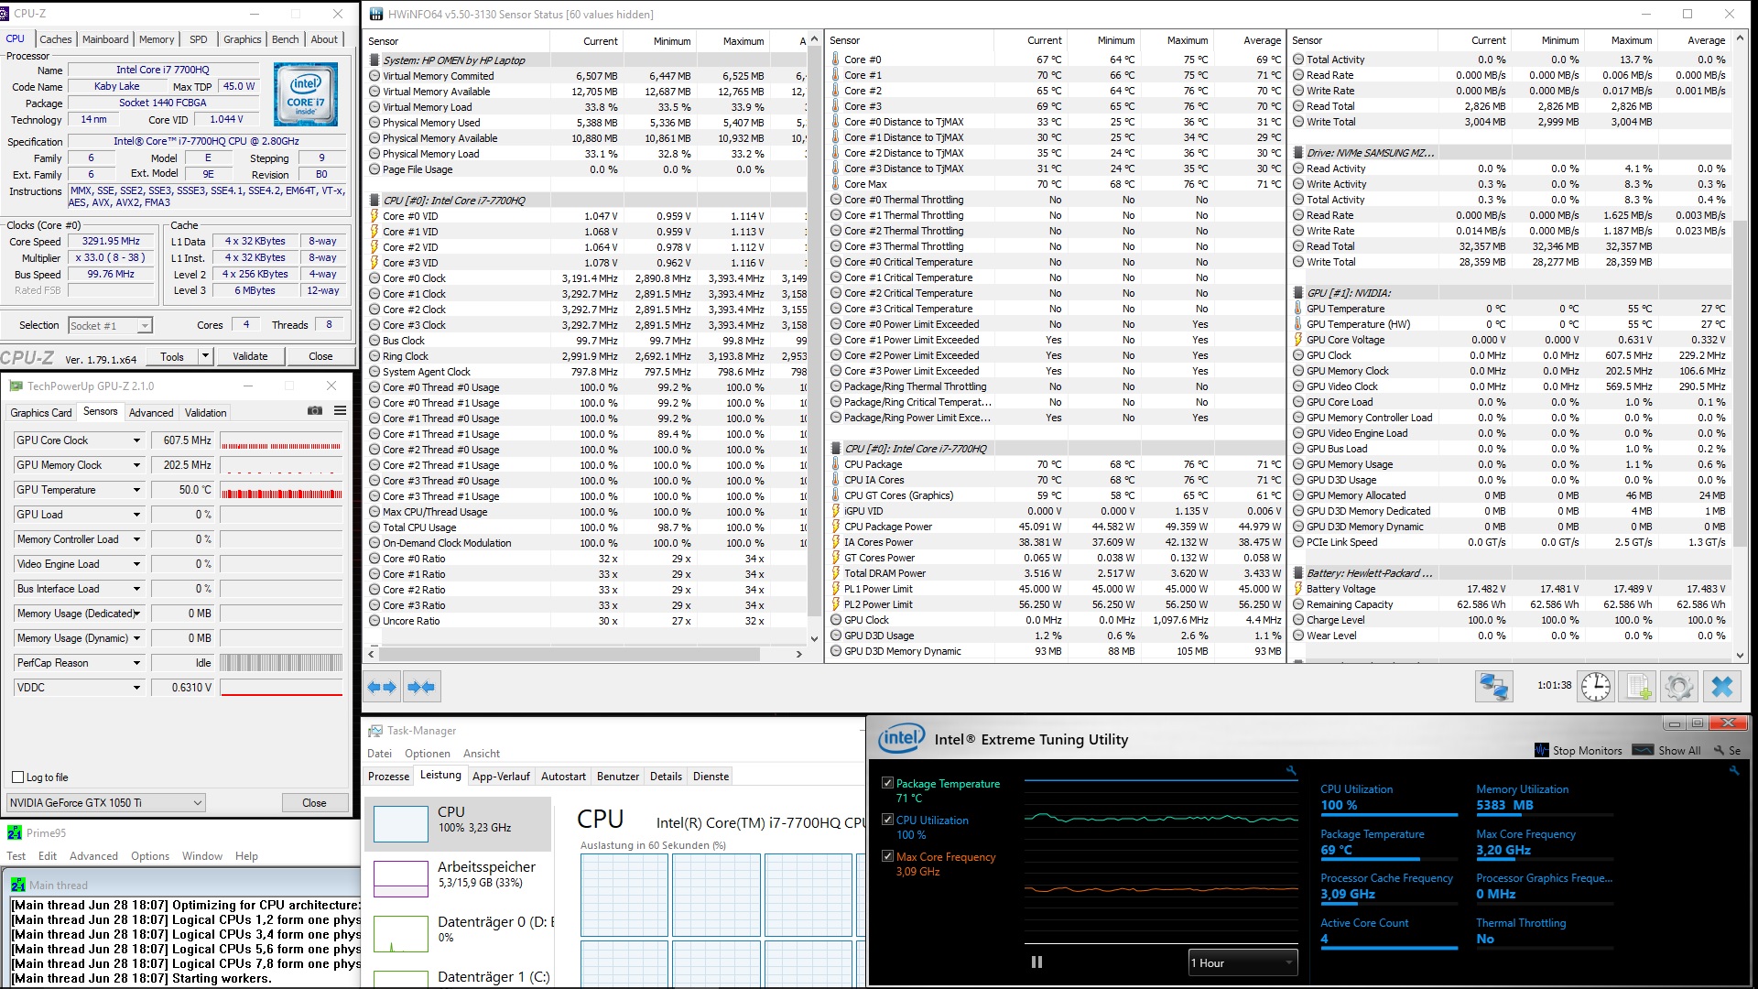Viewport: 1758px width, 989px height.
Task: Click Stop Monitors in Intel XTU
Action: (x=1586, y=750)
